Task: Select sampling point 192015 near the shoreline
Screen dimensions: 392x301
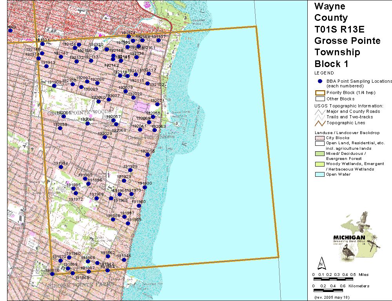Action: (148, 155)
